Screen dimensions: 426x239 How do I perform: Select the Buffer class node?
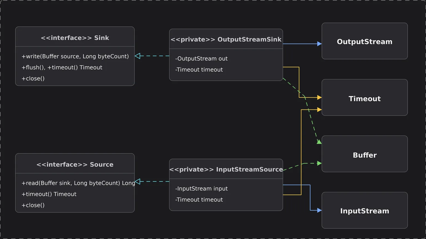click(x=365, y=154)
